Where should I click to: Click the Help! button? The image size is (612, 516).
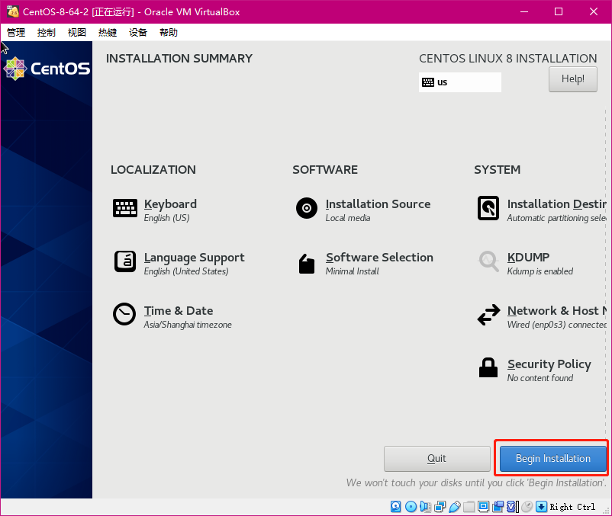[572, 79]
